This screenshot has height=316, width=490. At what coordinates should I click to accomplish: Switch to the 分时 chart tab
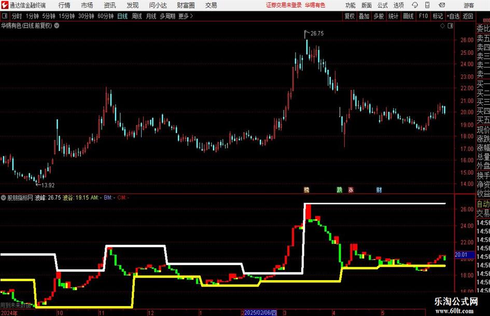(x=17, y=16)
